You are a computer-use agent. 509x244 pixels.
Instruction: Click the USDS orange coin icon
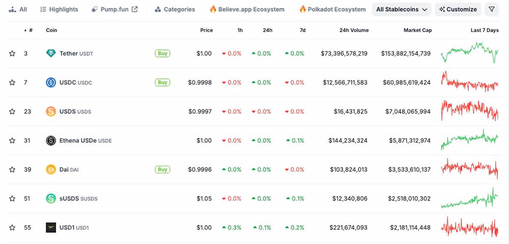(x=51, y=111)
